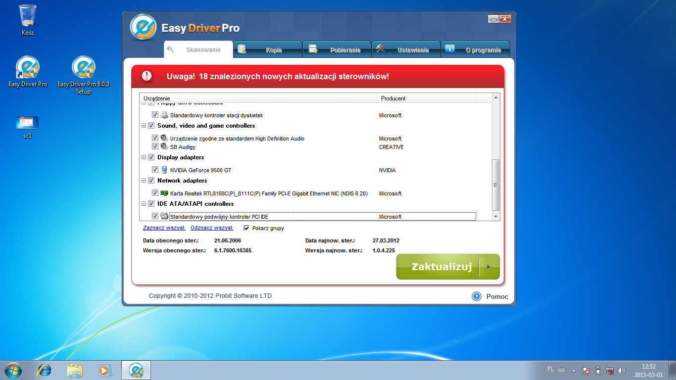Uncheck the IDE ATA/ATAPI controllers group checkbox
676x380 pixels.
[x=151, y=204]
